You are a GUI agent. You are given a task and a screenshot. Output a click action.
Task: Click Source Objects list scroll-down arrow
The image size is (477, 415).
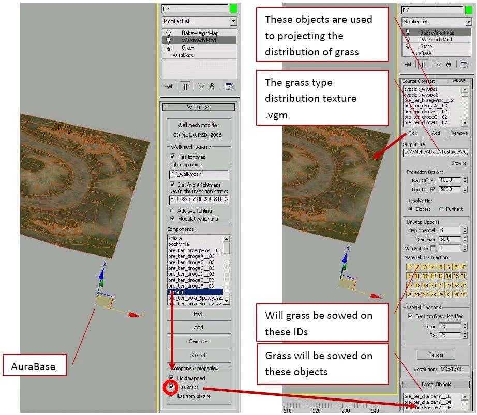point(465,122)
